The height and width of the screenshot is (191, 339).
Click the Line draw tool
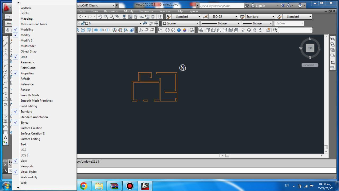click(x=5, y=39)
